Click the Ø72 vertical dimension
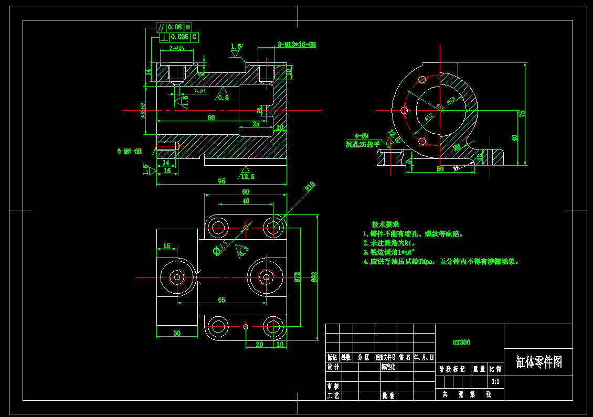The height and width of the screenshot is (417, 593). (x=297, y=277)
